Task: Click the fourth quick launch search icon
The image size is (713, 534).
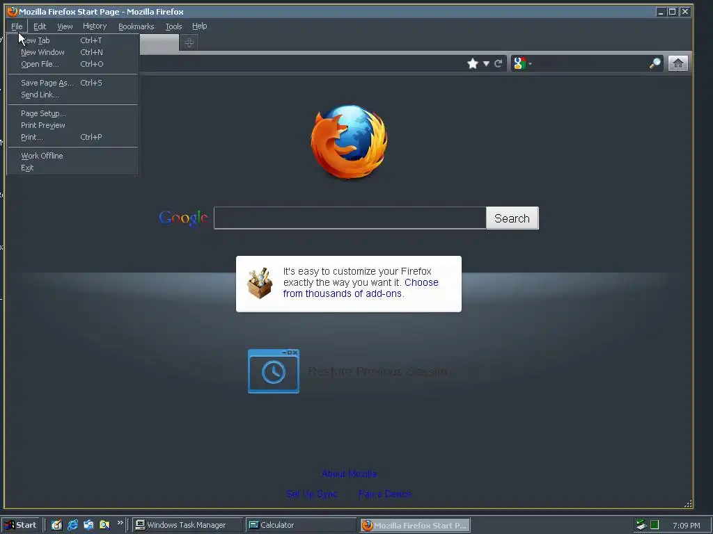Action: tap(104, 525)
